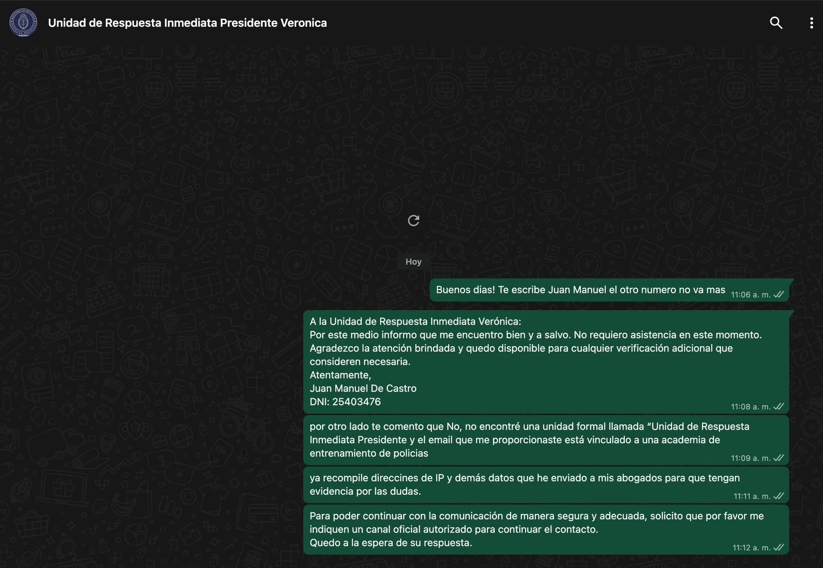The image size is (823, 568).
Task: Click double-check receipt on 11:06 message
Action: coord(778,294)
